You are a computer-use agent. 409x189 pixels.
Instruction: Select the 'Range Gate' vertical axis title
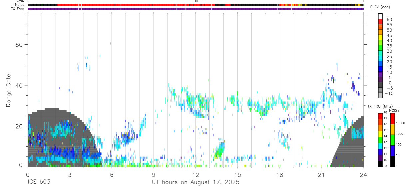click(9, 91)
